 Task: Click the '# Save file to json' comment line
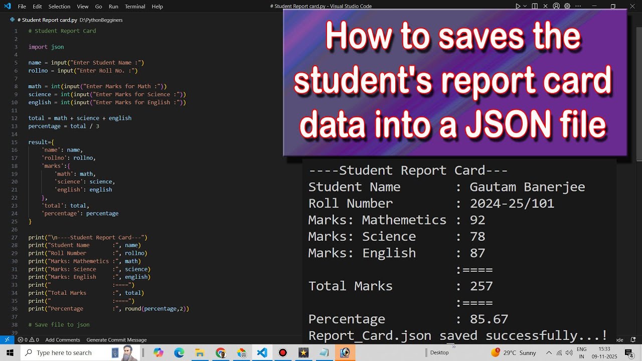click(59, 324)
